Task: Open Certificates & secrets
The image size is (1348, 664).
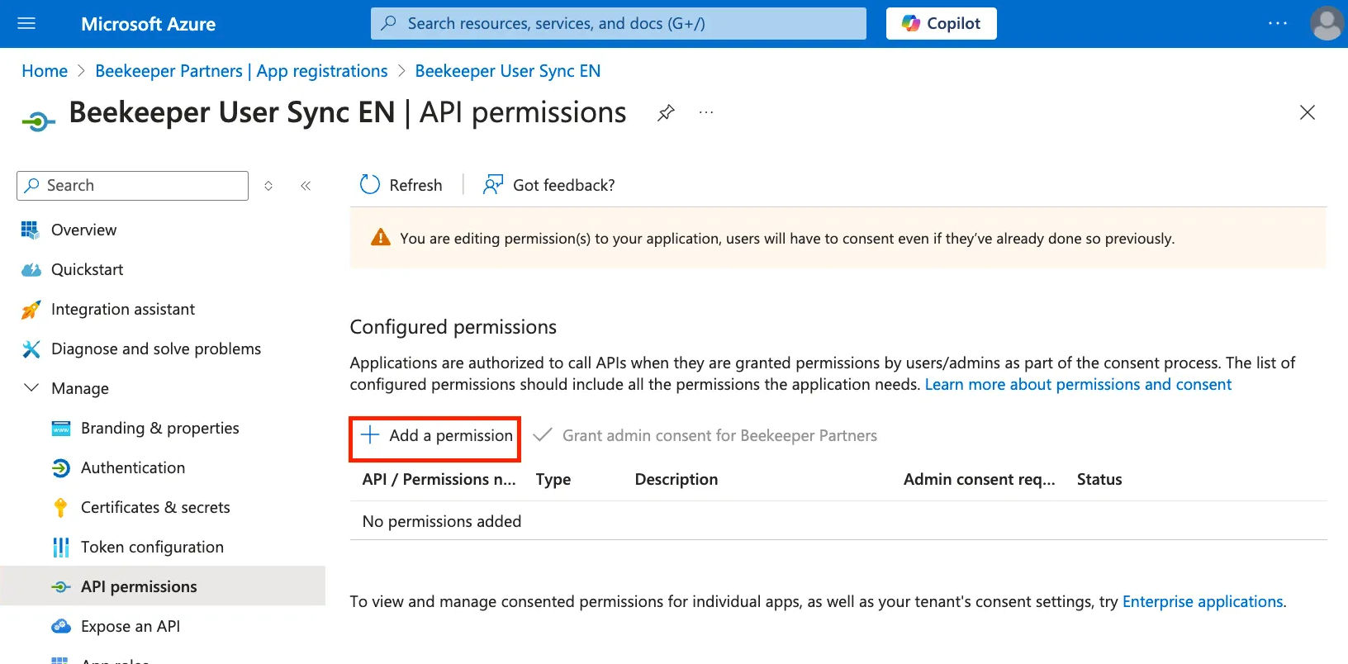Action: [x=155, y=507]
